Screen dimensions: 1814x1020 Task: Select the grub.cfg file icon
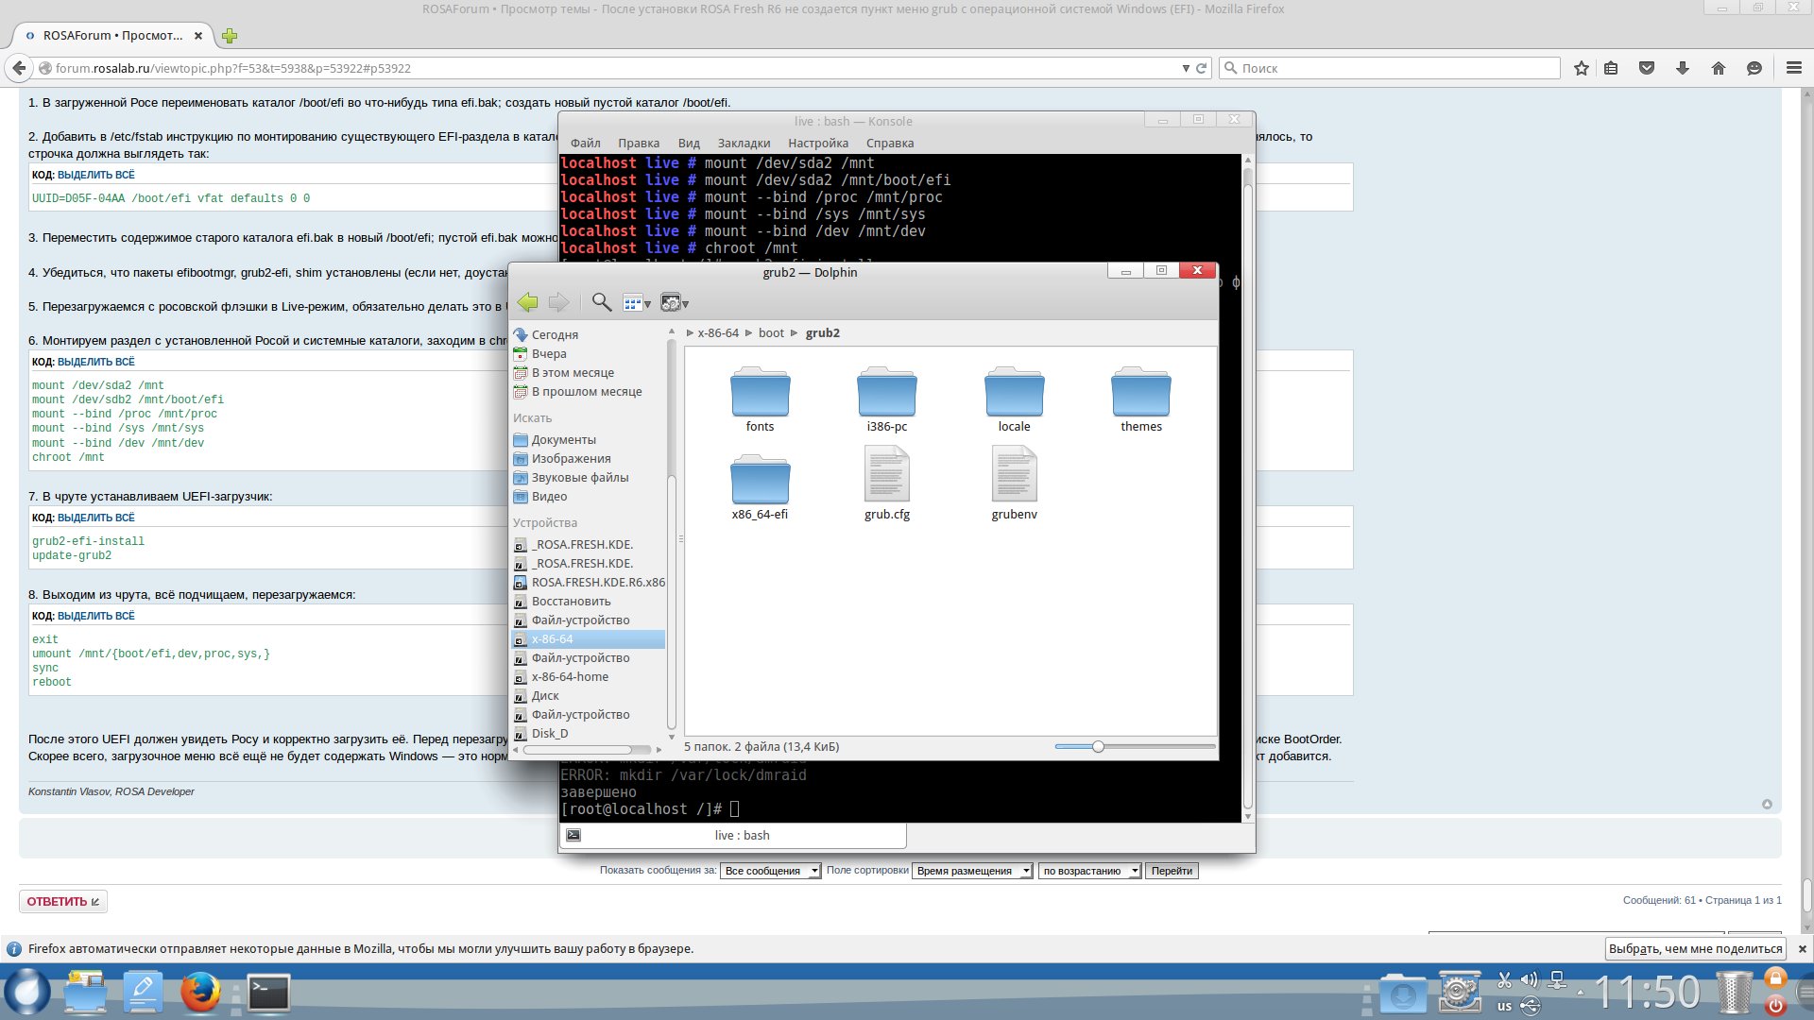886,476
